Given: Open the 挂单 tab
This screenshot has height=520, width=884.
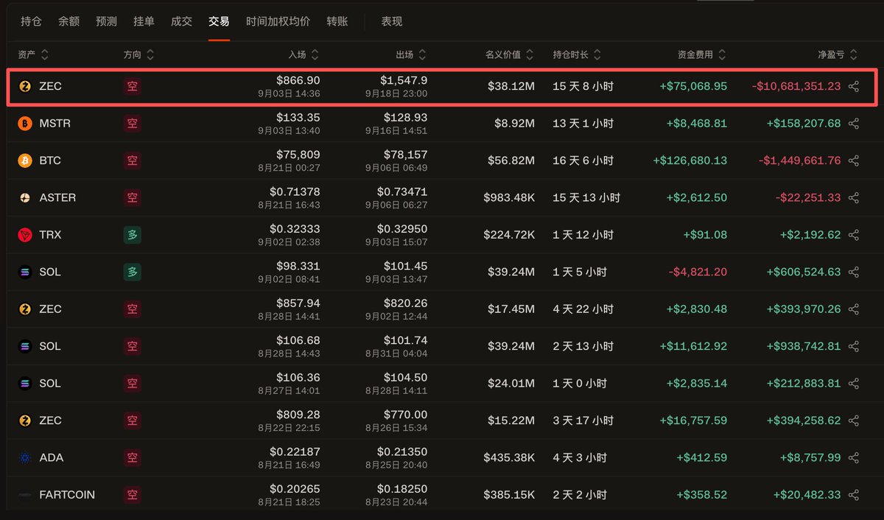Looking at the screenshot, I should (144, 21).
